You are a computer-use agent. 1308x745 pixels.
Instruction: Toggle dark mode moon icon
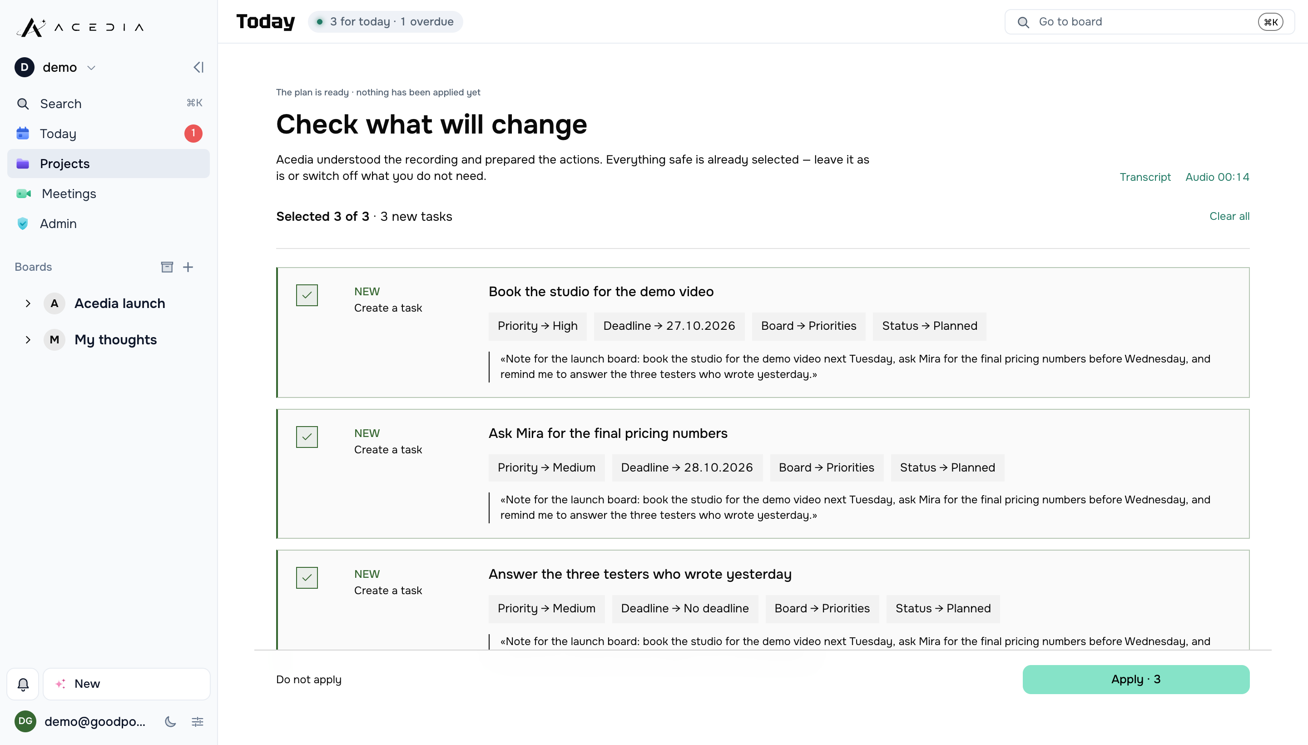170,722
